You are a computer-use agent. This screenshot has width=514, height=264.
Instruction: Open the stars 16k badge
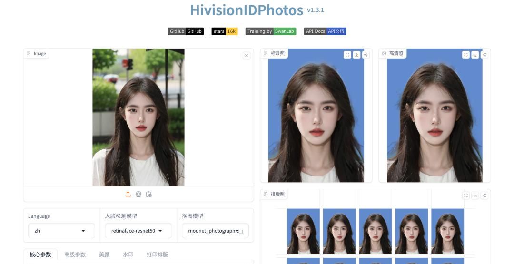click(x=225, y=31)
